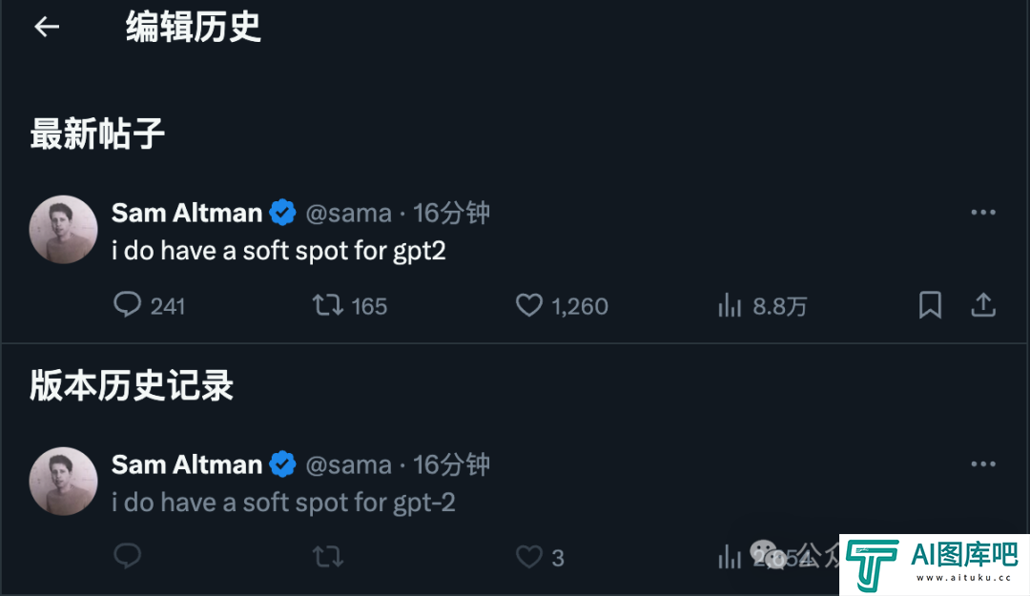The width and height of the screenshot is (1030, 596).
Task: Go back using the left arrow
Action: [47, 27]
